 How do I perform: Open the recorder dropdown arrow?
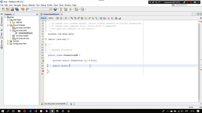[150, 2]
